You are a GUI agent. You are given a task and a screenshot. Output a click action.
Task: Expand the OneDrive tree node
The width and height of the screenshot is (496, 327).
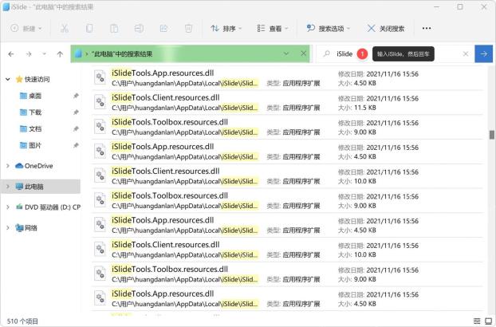(8, 166)
